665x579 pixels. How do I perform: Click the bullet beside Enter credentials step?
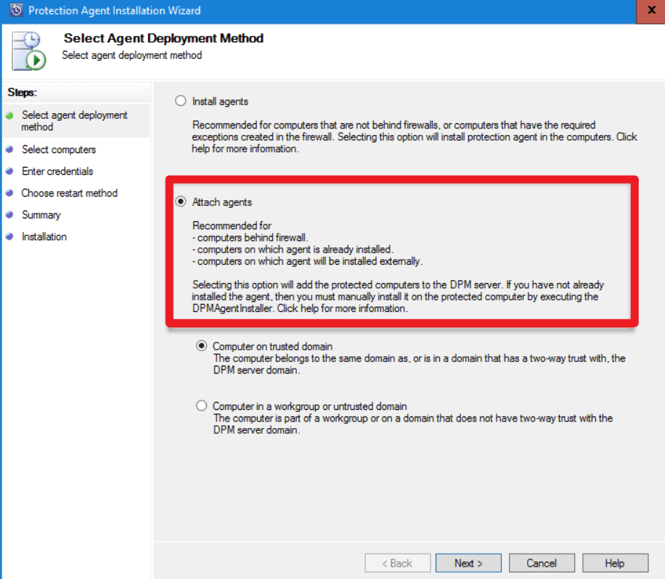click(x=9, y=171)
